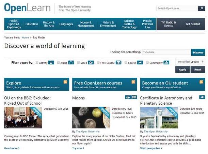Click the Explore section header
Image resolution: width=208 pixels, height=154 pixels.
coord(37,84)
